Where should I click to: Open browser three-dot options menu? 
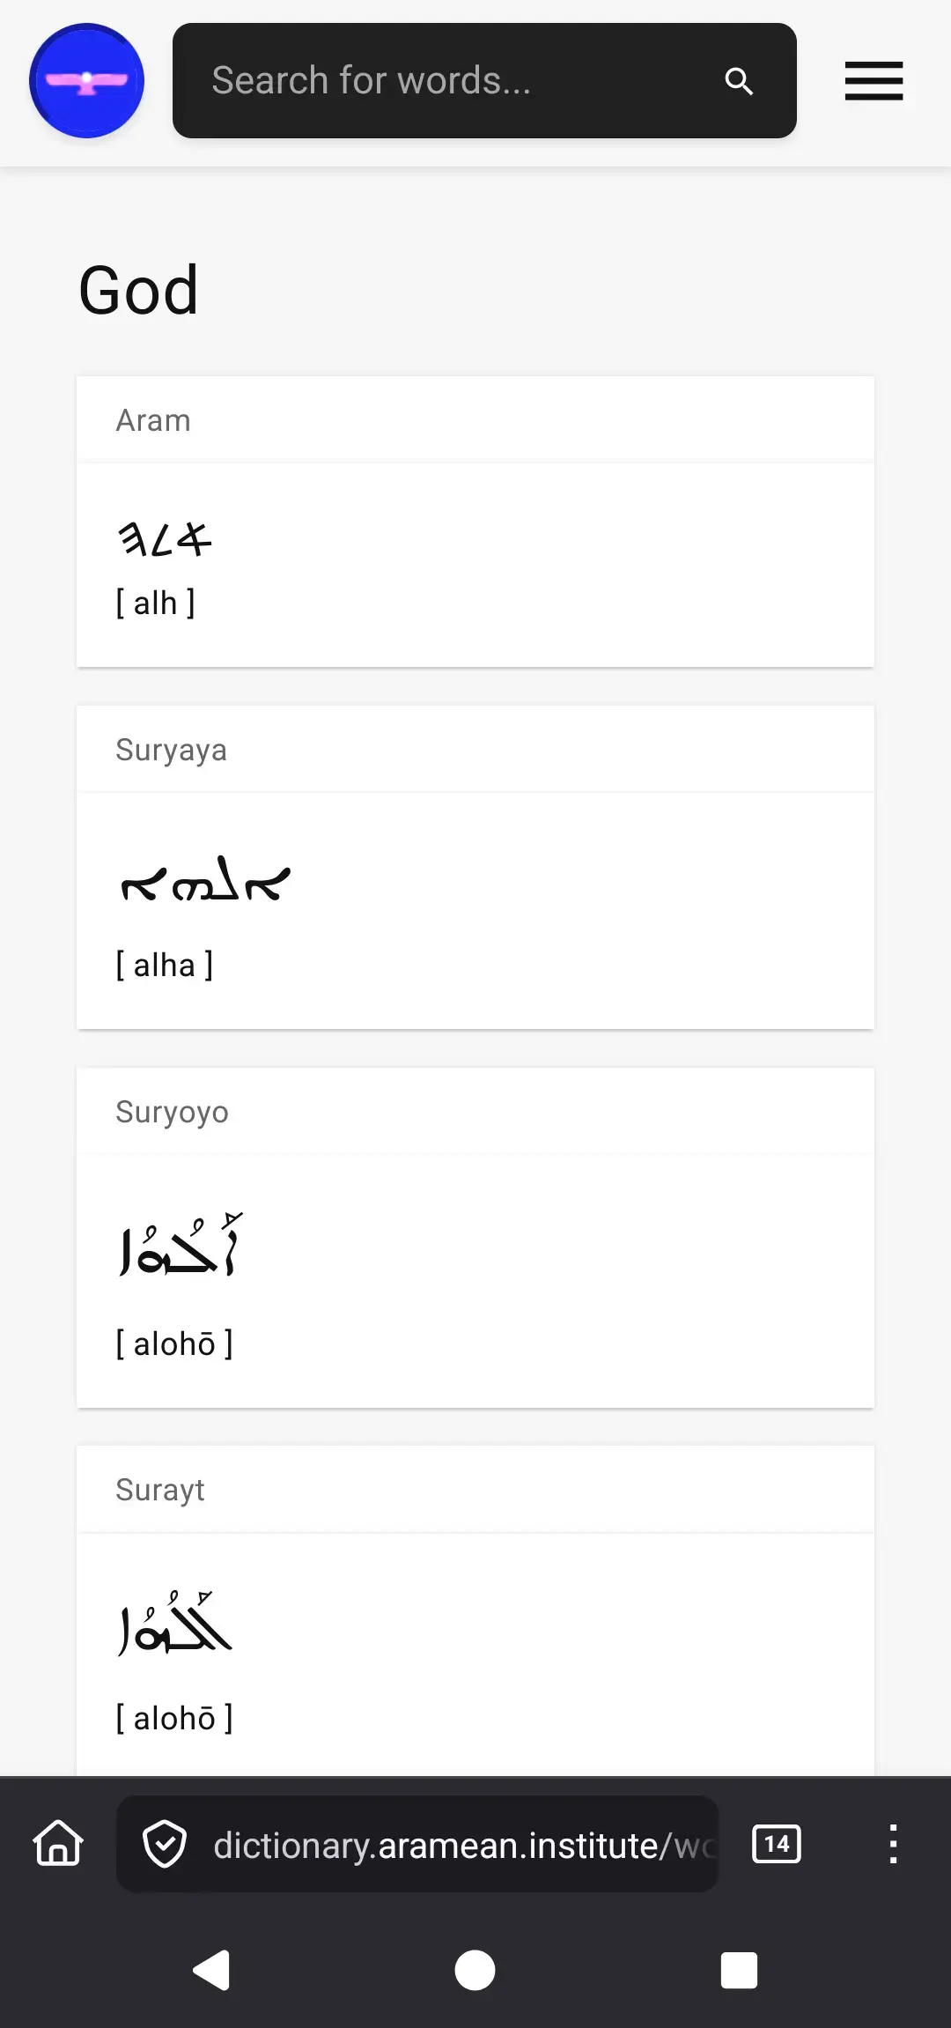coord(893,1844)
